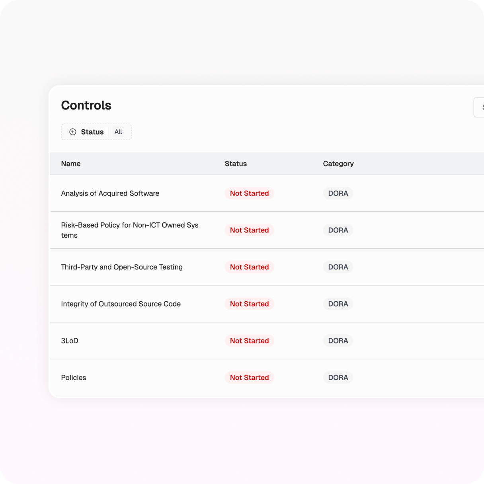
Task: Click the Category column header
Action: (338, 164)
